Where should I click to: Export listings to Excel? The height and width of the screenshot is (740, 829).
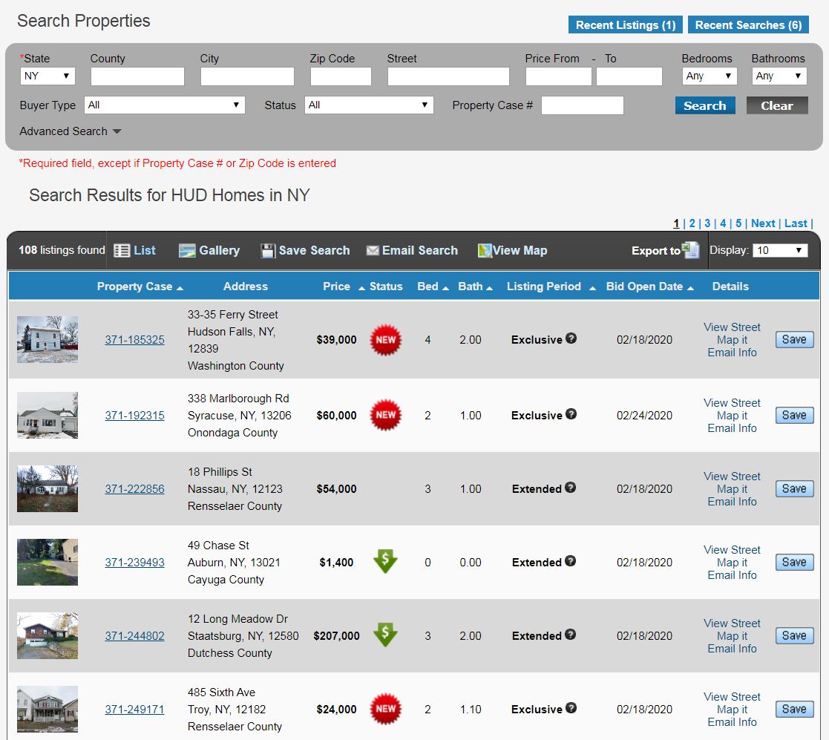[x=691, y=250]
